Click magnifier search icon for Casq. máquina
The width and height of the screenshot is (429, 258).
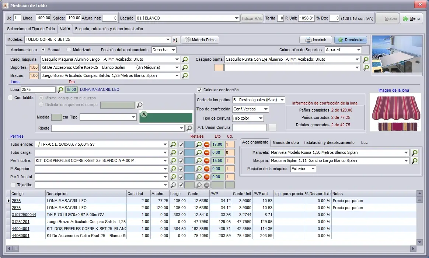coord(185,59)
